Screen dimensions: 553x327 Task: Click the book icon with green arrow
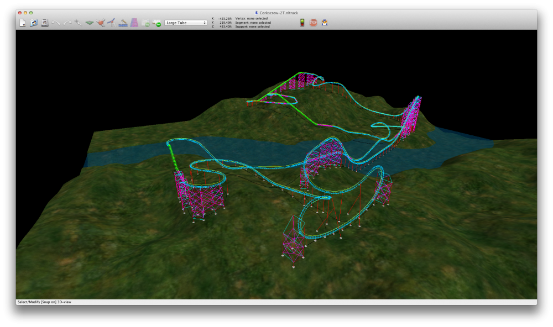156,23
